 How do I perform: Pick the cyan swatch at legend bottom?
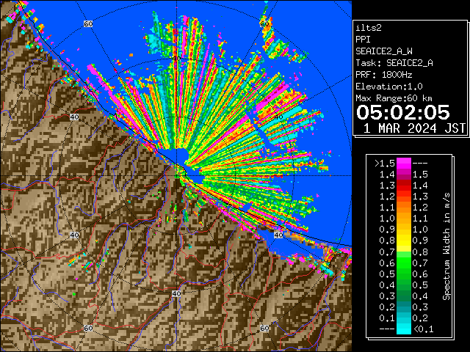click(404, 329)
